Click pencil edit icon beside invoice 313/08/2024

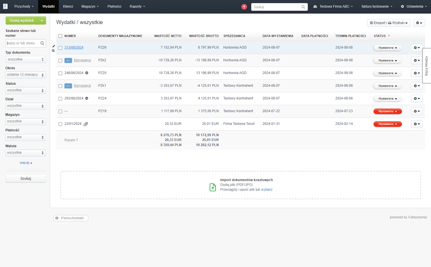coord(54,46)
